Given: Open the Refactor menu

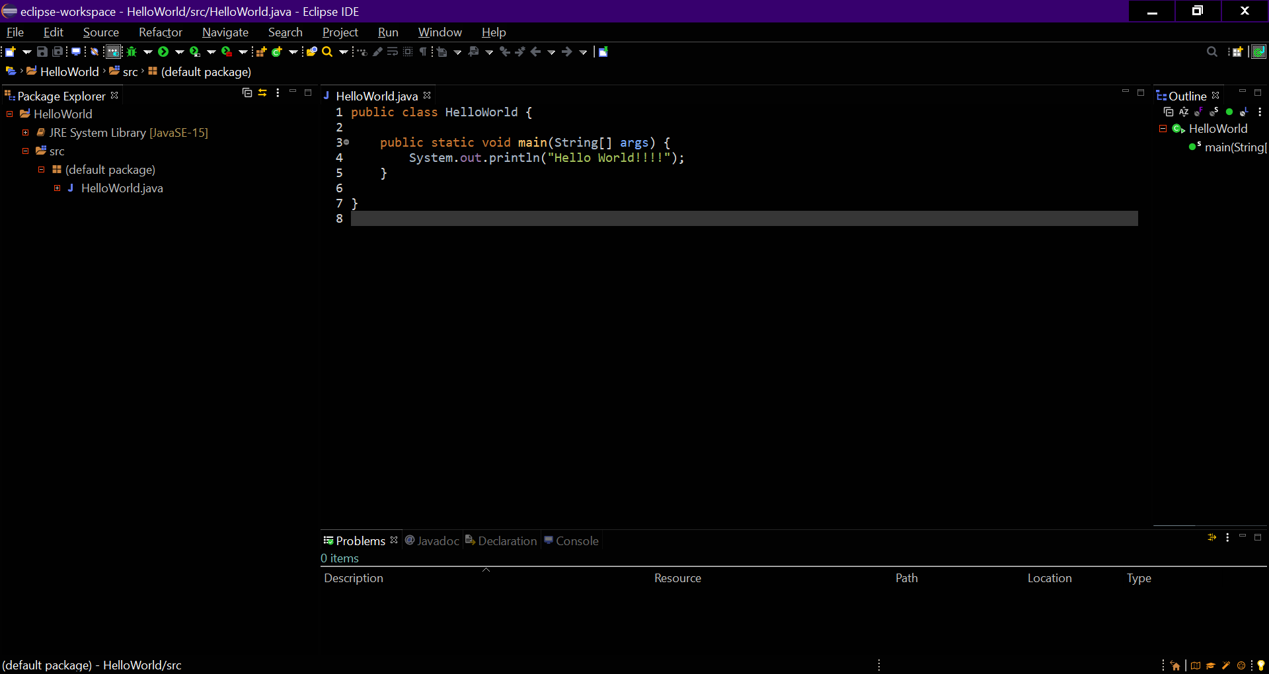Looking at the screenshot, I should click(160, 32).
